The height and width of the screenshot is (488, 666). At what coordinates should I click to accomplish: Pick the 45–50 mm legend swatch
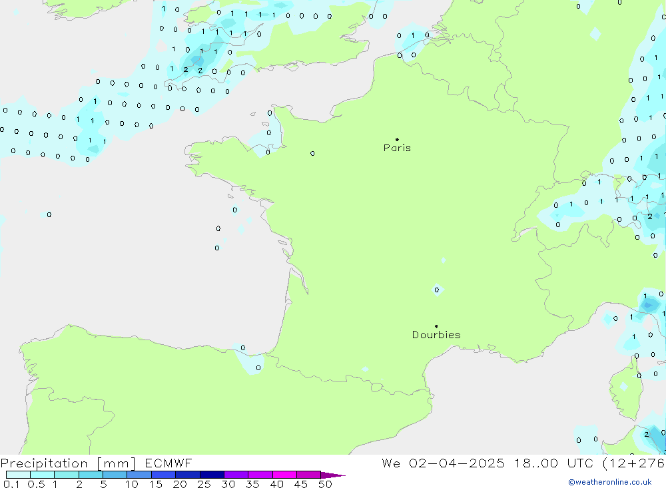point(308,475)
